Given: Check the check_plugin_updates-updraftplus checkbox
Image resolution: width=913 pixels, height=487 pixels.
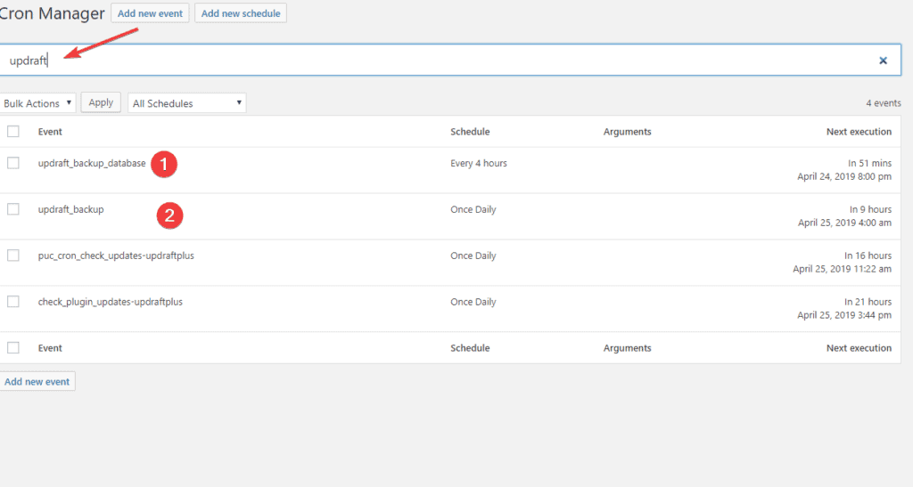Looking at the screenshot, I should 13,302.
